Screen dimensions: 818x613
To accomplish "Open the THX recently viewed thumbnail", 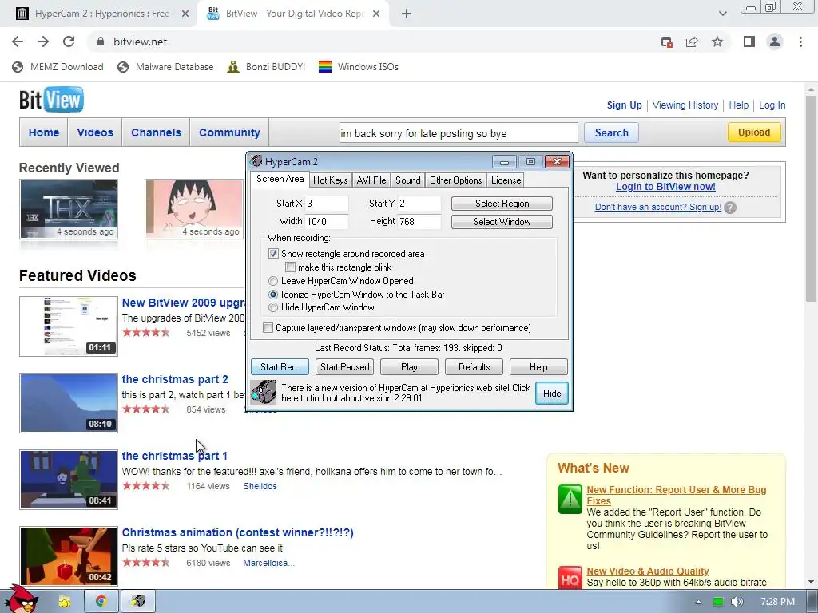I will pos(69,209).
